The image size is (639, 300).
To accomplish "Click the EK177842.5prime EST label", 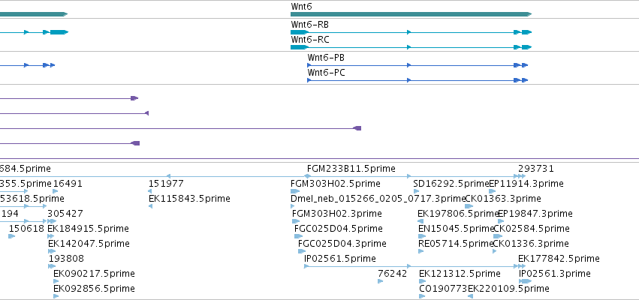I will [559, 259].
